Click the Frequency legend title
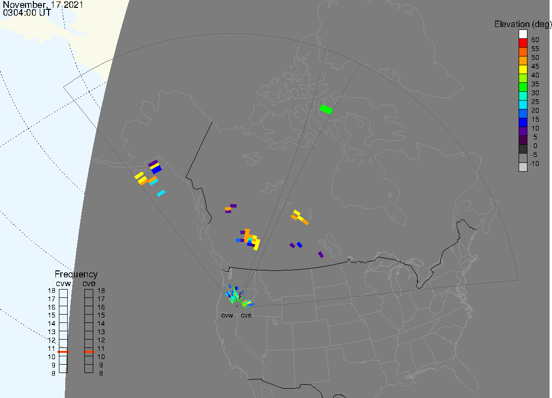 76,274
